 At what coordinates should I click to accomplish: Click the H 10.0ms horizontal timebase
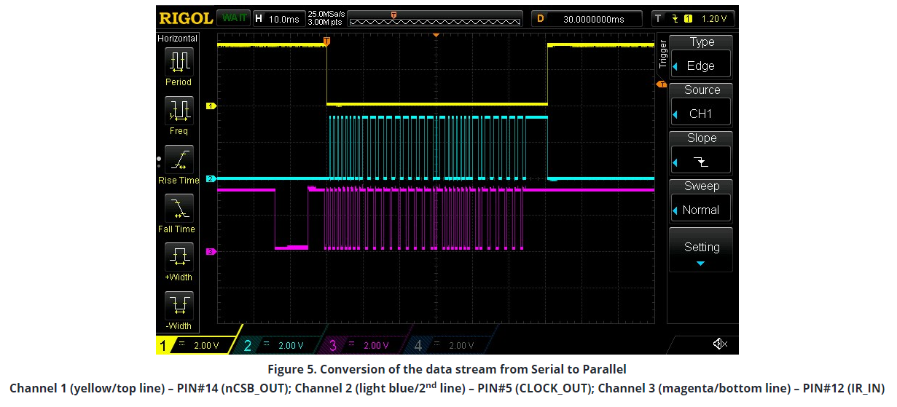click(278, 19)
